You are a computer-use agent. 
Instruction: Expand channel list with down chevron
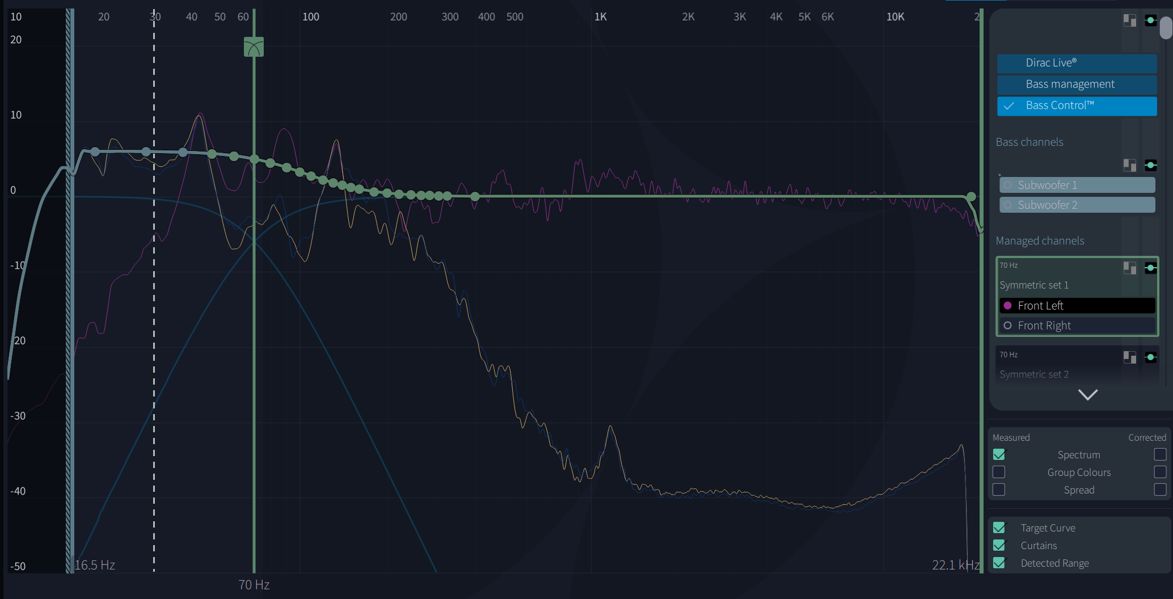(1087, 394)
